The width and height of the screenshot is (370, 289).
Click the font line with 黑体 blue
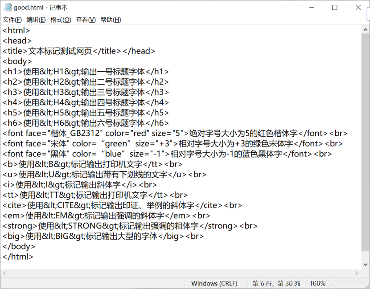pos(167,154)
